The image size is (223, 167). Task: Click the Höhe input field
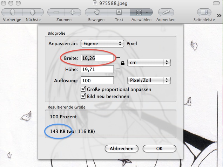tap(97, 70)
